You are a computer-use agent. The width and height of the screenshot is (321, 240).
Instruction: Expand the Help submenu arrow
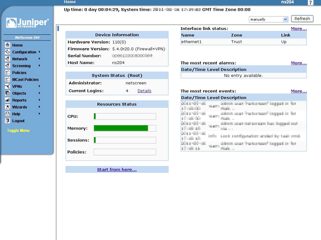click(x=39, y=114)
